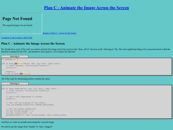Click the paragraph starting 'We already have most'
This screenshot has width=173, height=130.
pos(86,50)
